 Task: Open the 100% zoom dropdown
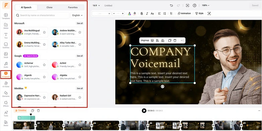[x=205, y=5]
